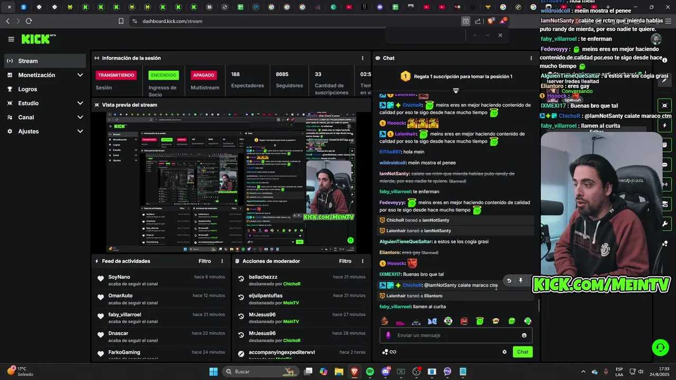Click the browser share icon
The image size is (676, 380).
(x=478, y=21)
